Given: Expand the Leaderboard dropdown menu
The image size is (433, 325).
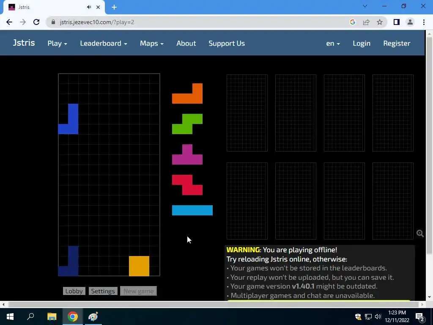Looking at the screenshot, I should pyautogui.click(x=104, y=44).
